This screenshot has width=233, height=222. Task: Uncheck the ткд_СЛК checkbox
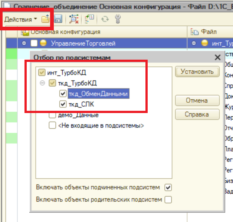tap(62, 105)
